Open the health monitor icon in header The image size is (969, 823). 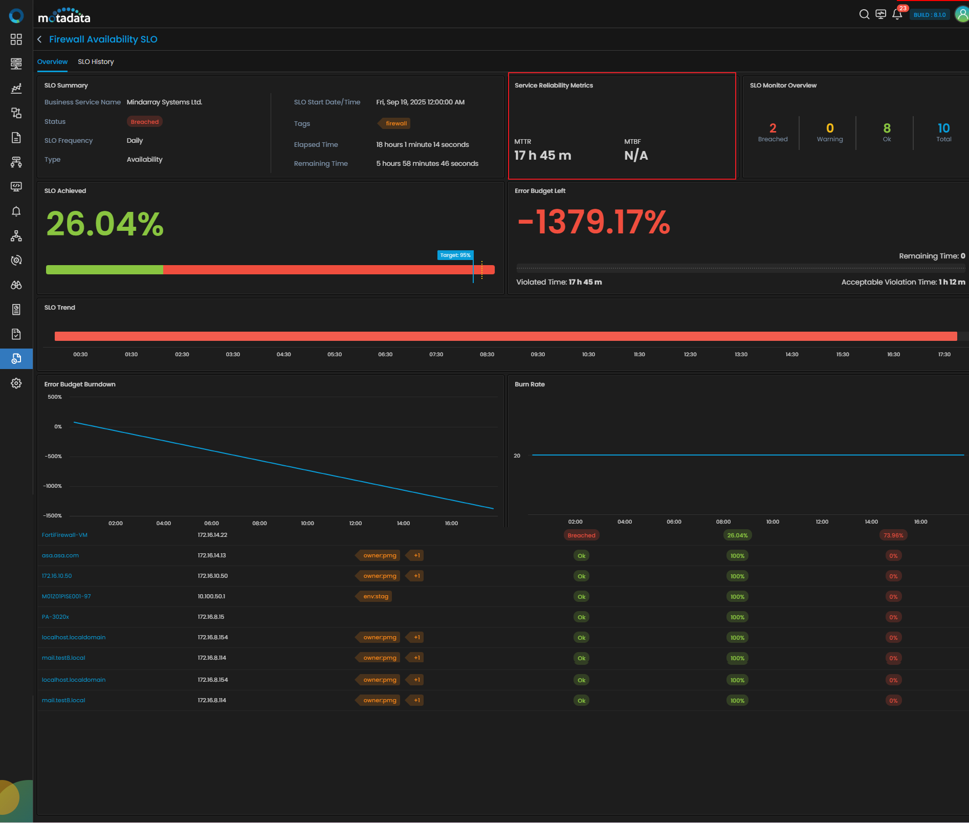tap(880, 14)
